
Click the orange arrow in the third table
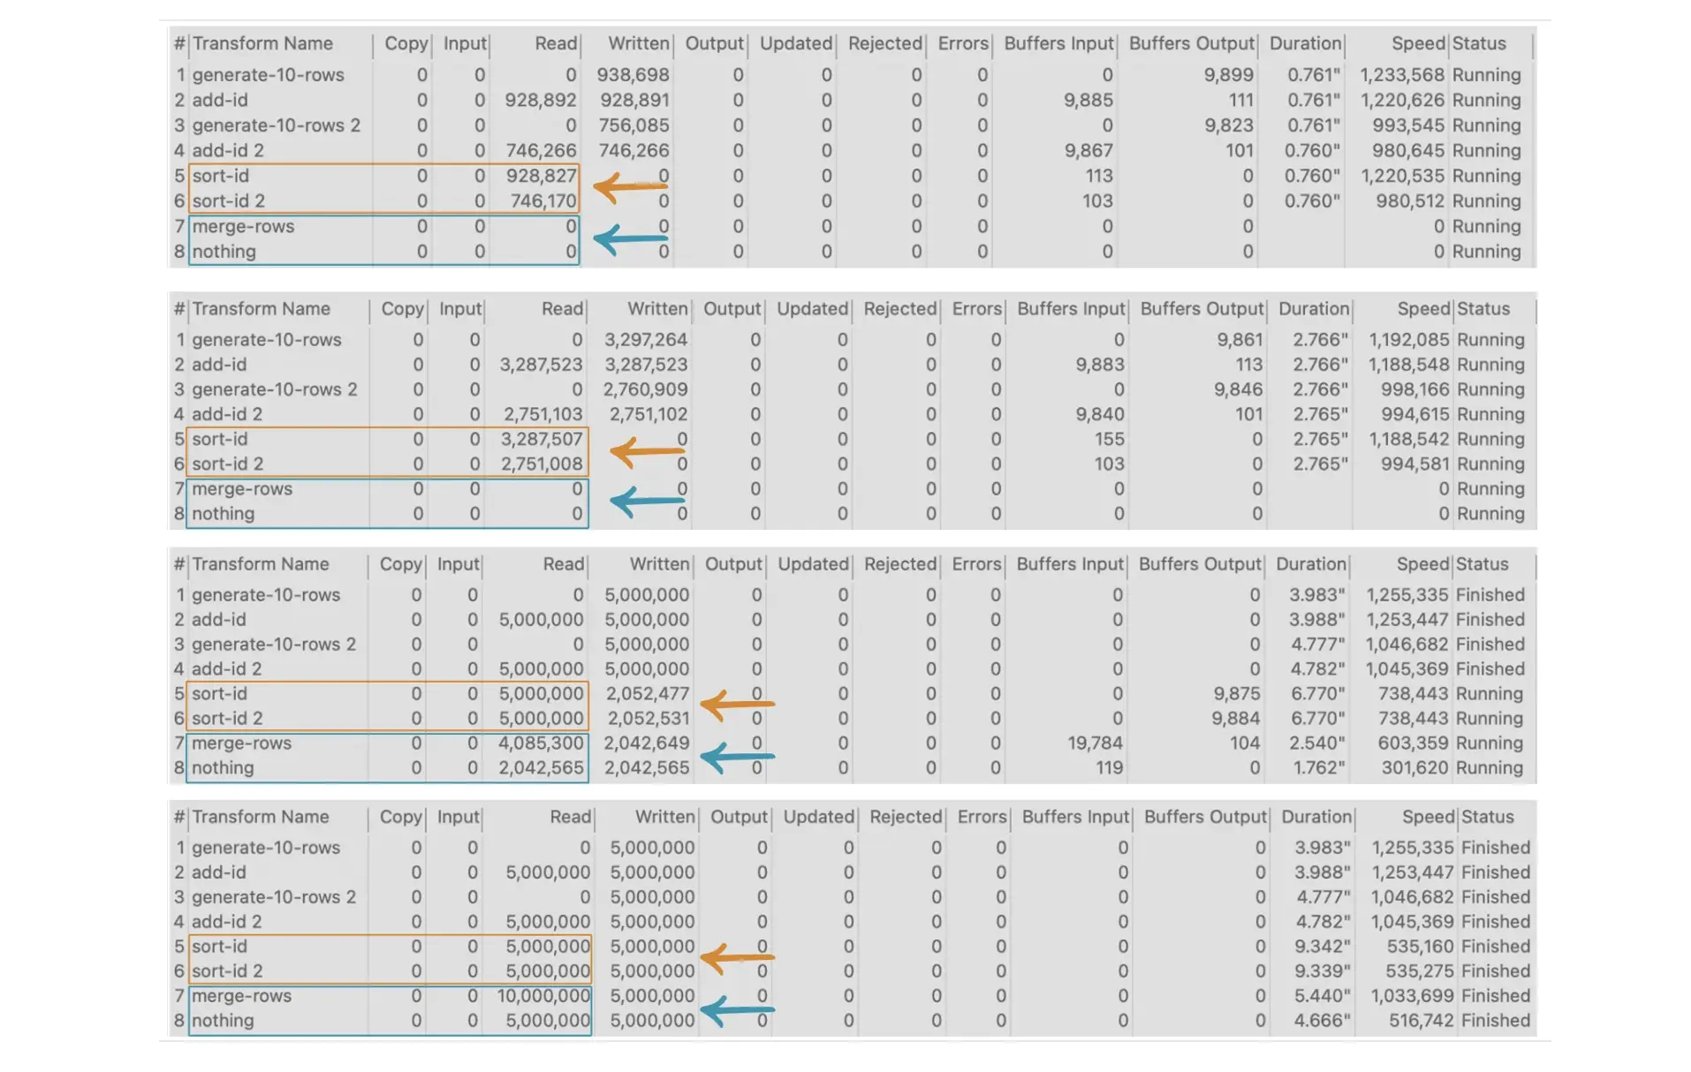pyautogui.click(x=737, y=704)
